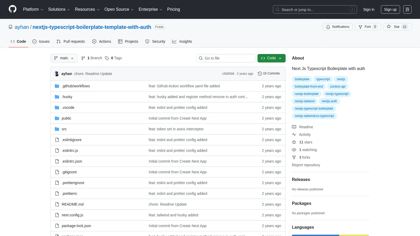Open the Insights tab
This screenshot has width=420, height=236.
click(182, 41)
